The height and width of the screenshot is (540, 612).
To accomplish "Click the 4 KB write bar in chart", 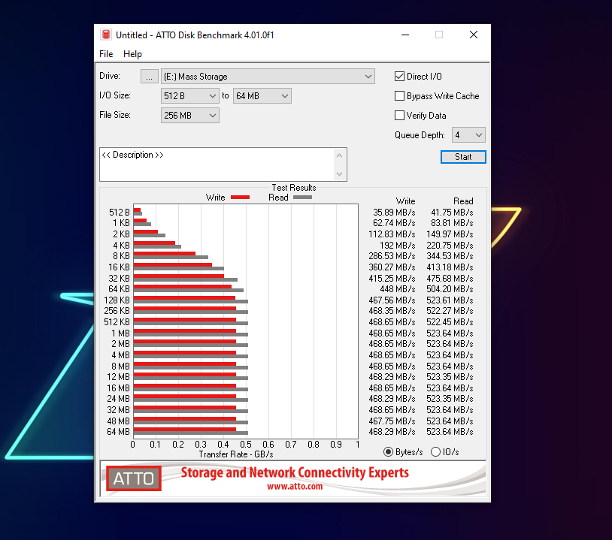I will pos(154,243).
